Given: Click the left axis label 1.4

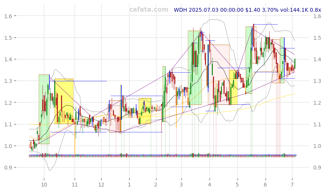Looking at the screenshot, I should point(8,59).
